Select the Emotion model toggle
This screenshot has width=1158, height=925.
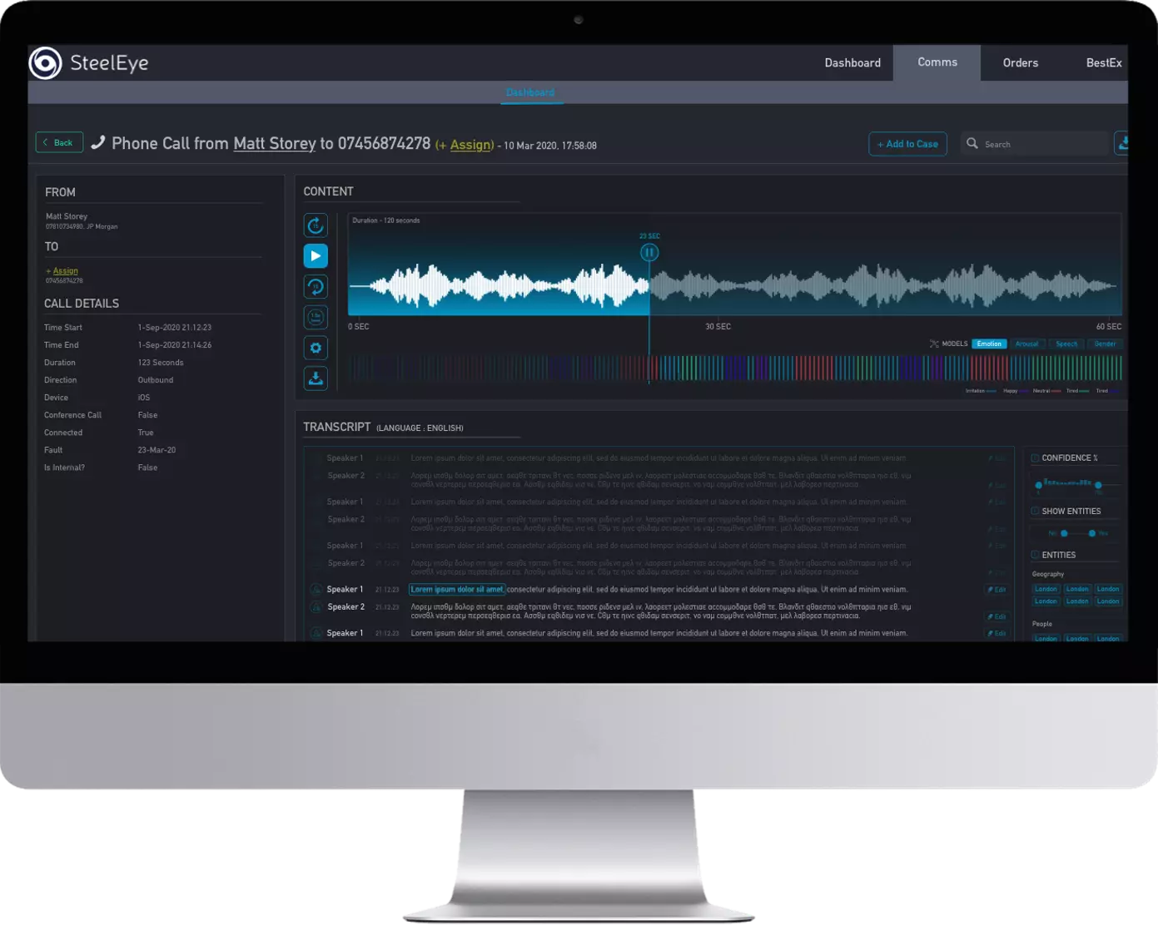tap(989, 344)
